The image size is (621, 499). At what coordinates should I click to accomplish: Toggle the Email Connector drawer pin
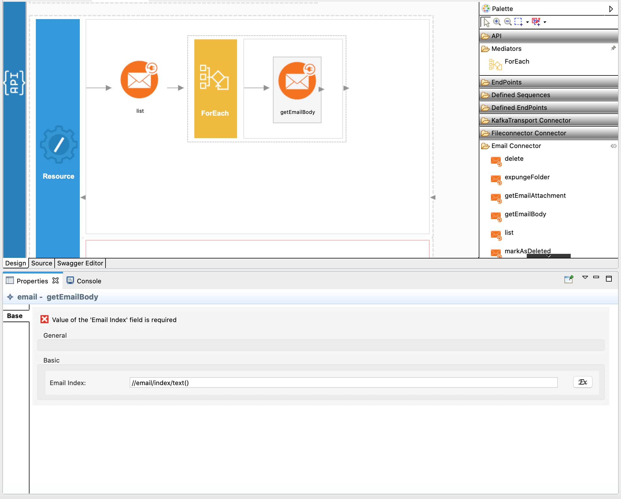(613, 146)
